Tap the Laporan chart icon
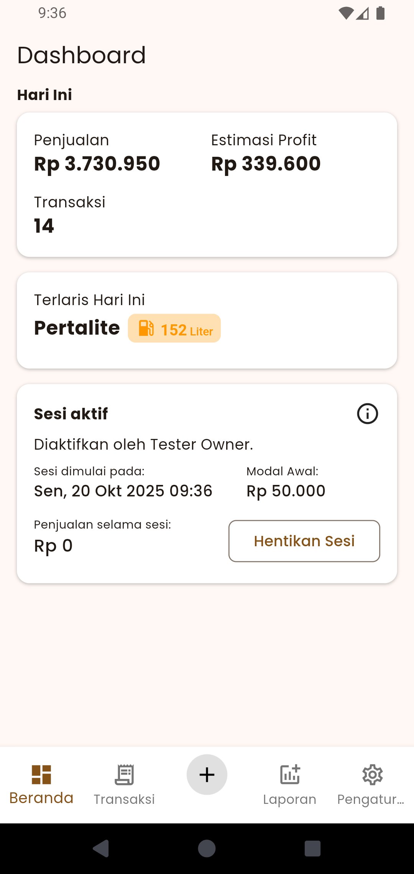 [290, 774]
